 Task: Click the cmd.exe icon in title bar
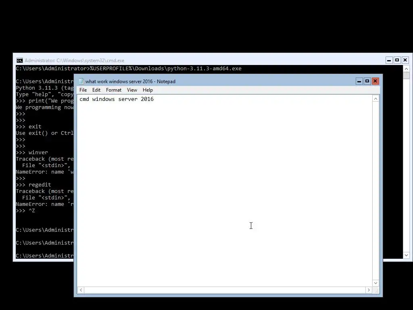click(19, 61)
